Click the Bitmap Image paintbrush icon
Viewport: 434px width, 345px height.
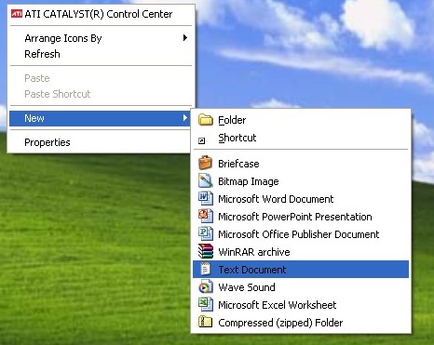click(x=205, y=180)
